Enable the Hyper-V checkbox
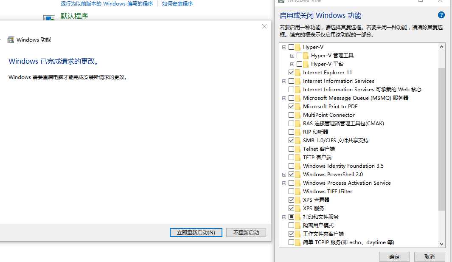 [x=292, y=47]
